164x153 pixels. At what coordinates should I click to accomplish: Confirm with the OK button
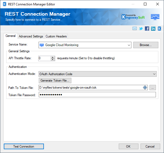pyautogui.click(x=128, y=147)
